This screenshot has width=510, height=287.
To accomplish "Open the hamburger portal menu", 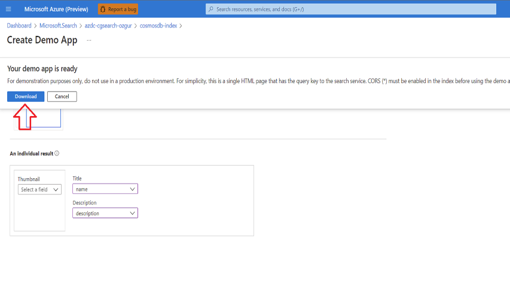I will coord(8,9).
